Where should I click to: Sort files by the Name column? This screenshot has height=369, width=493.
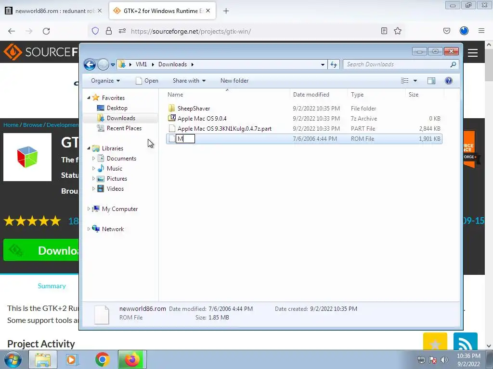(x=227, y=95)
